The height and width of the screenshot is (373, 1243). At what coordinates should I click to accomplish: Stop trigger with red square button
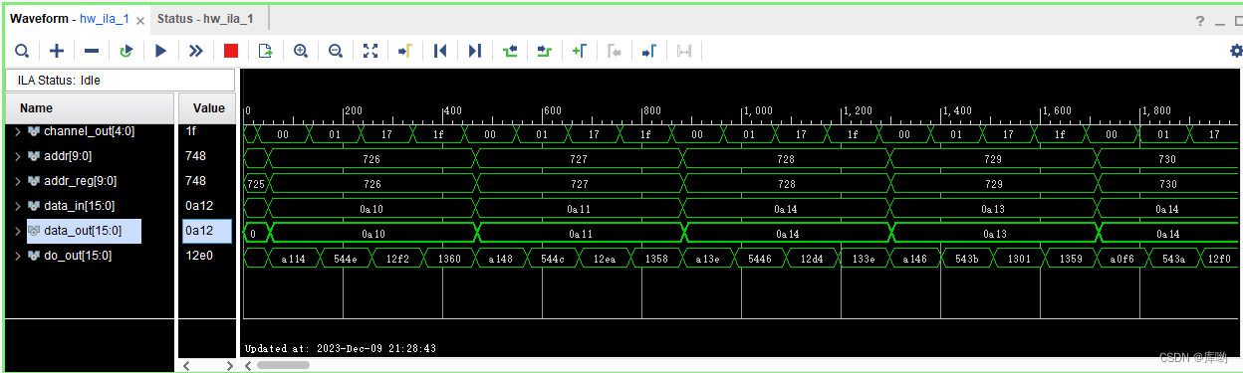231,51
